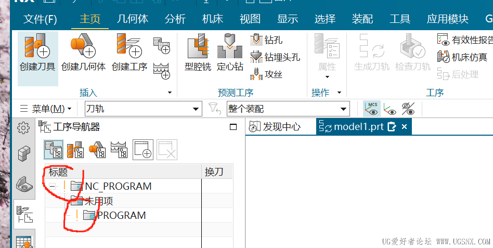Maximize the 工序导航器 panel
The width and height of the screenshot is (493, 248).
pos(233,127)
